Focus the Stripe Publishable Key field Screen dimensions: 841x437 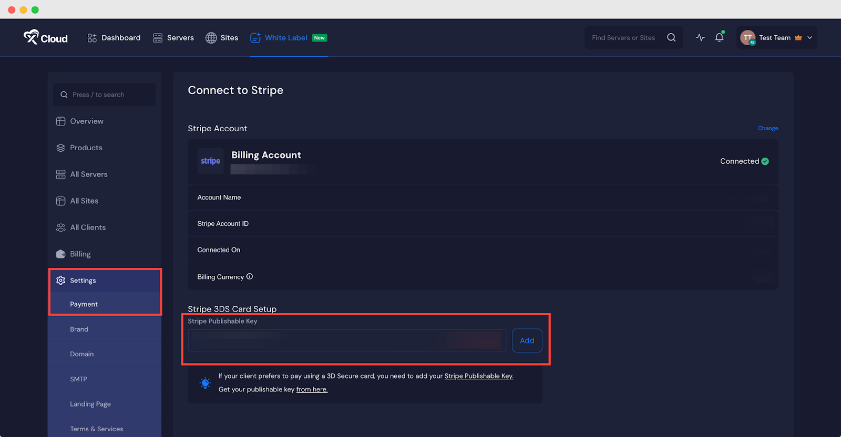347,341
